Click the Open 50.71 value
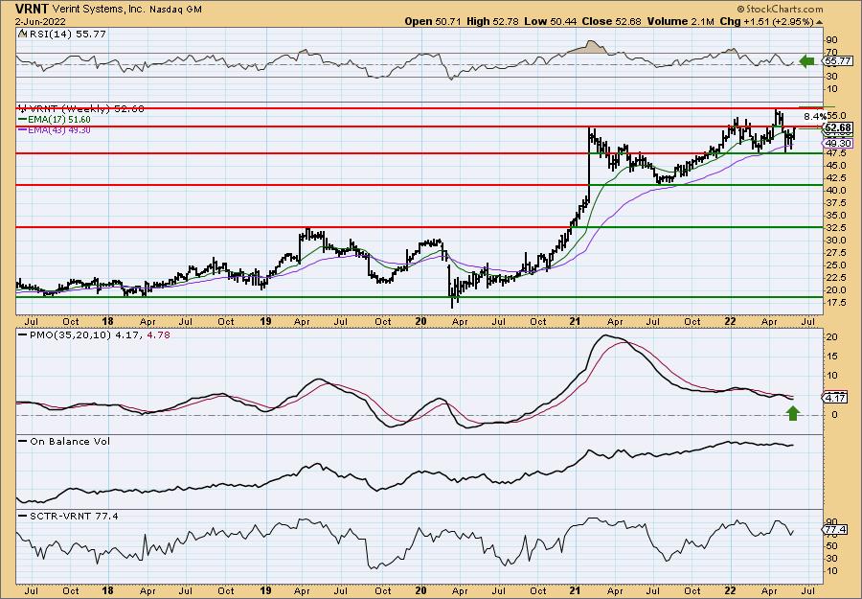Viewport: 862px width, 599px height. (433, 21)
